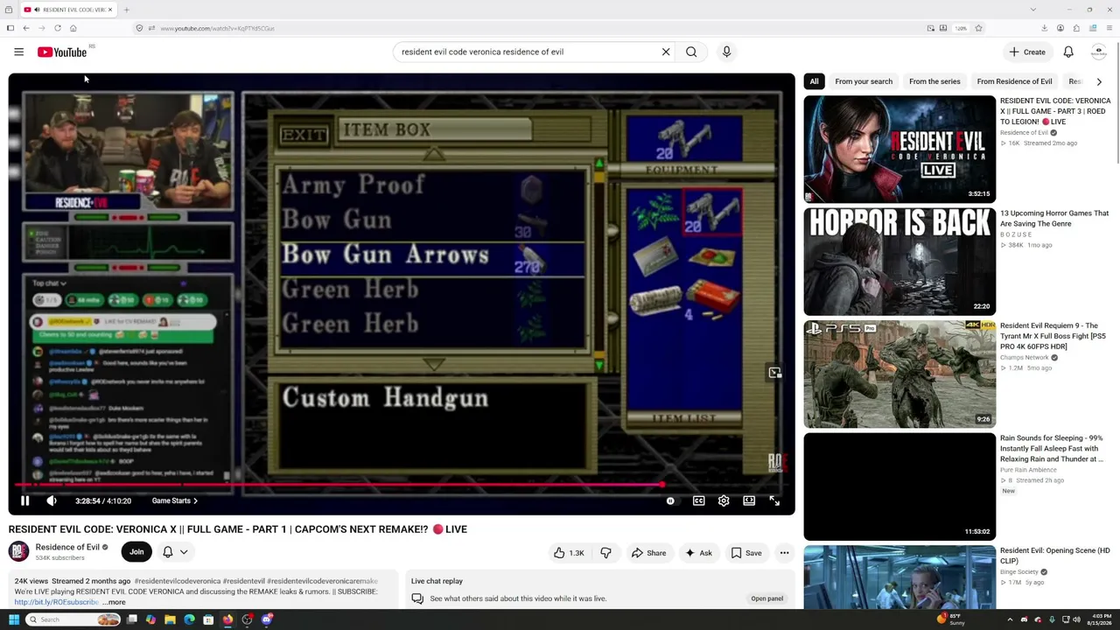Open a new browser tab
1120x630 pixels.
point(126,10)
